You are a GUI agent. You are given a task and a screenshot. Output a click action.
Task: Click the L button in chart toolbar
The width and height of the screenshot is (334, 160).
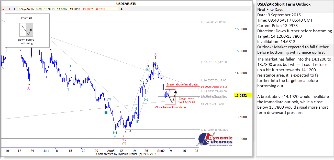pos(6,9)
